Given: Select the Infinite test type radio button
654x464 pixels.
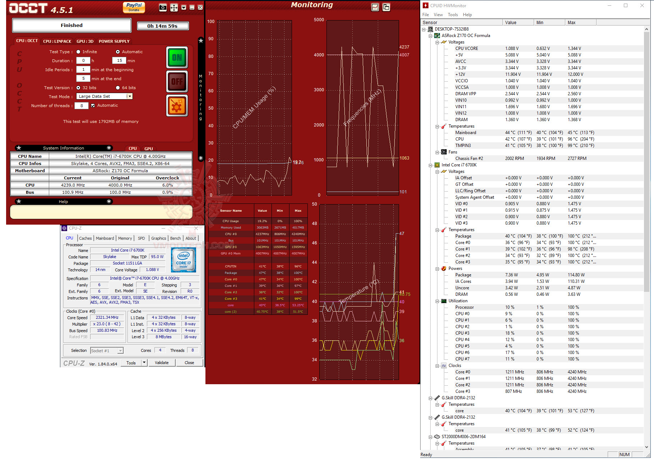Looking at the screenshot, I should [x=78, y=52].
